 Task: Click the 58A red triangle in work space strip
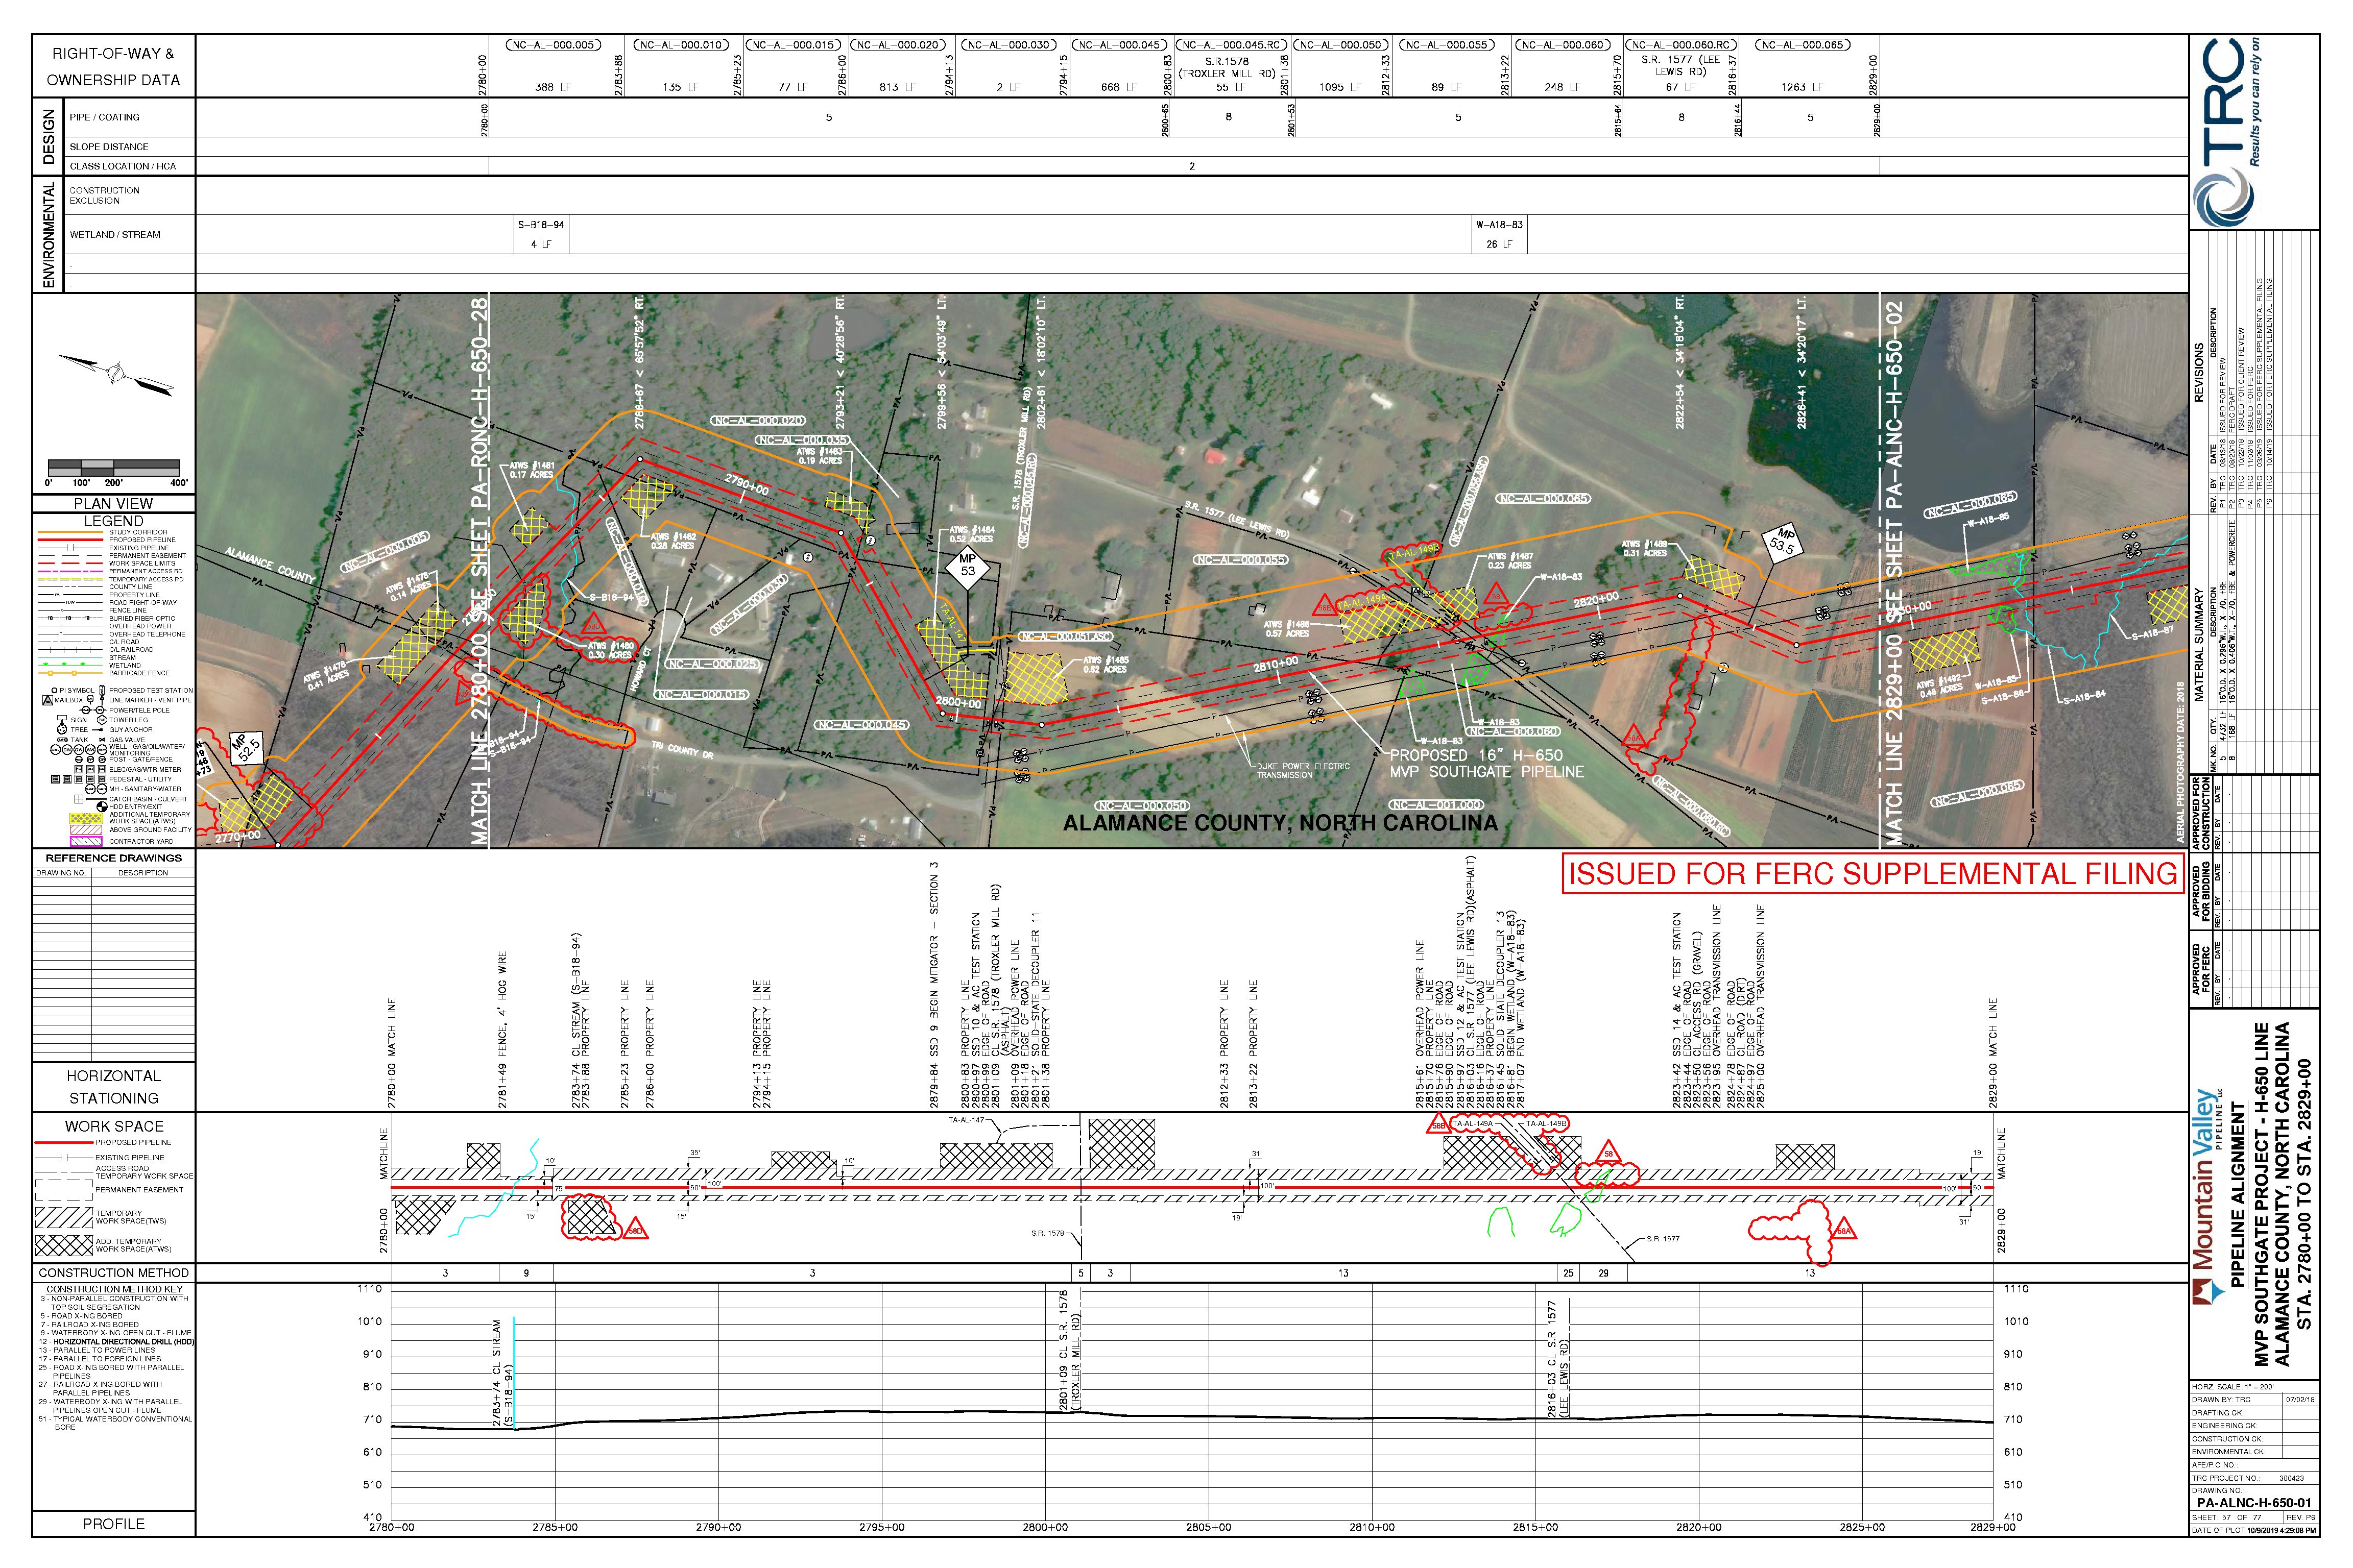click(x=1844, y=1230)
